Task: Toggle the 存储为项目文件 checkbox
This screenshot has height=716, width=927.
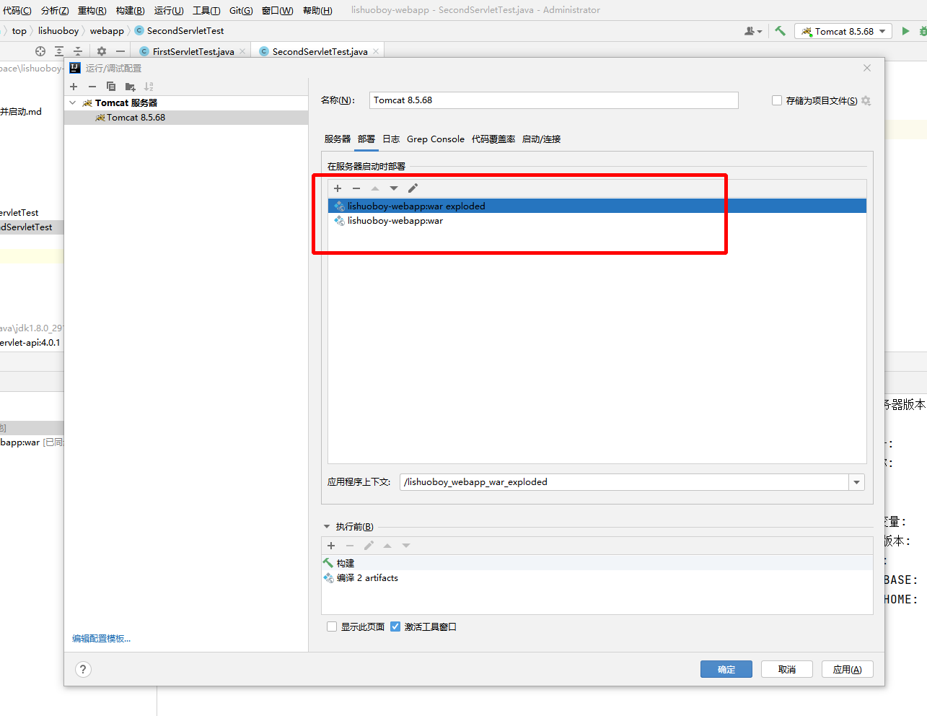Action: tap(777, 100)
